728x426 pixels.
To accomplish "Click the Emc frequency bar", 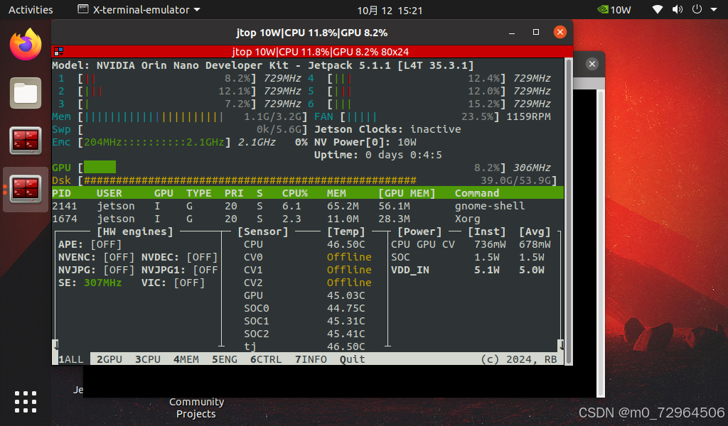I will 154,142.
